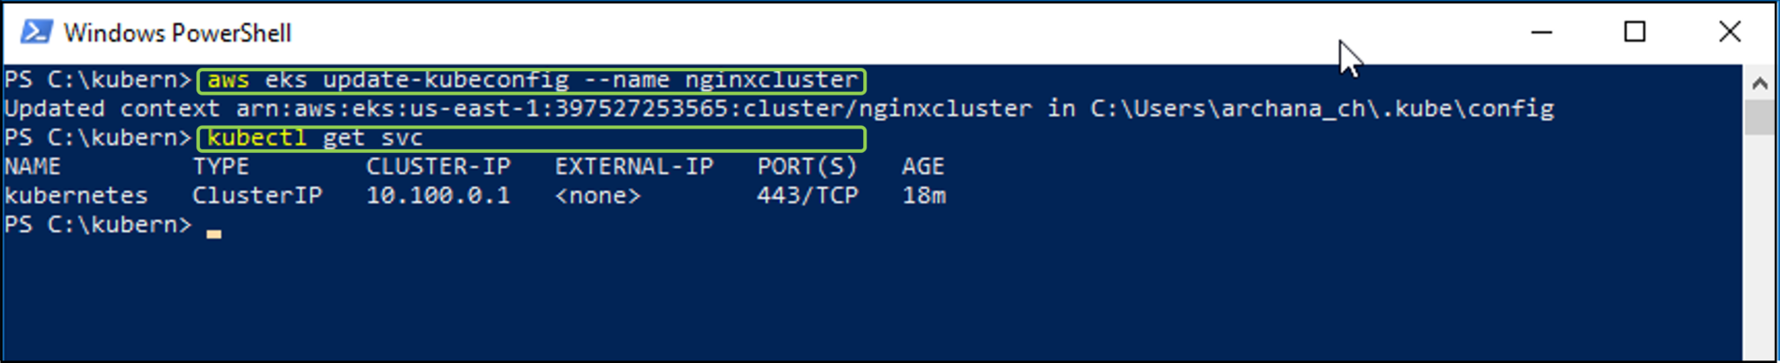Click the empty scrollbar track below the thumb

(1760, 243)
